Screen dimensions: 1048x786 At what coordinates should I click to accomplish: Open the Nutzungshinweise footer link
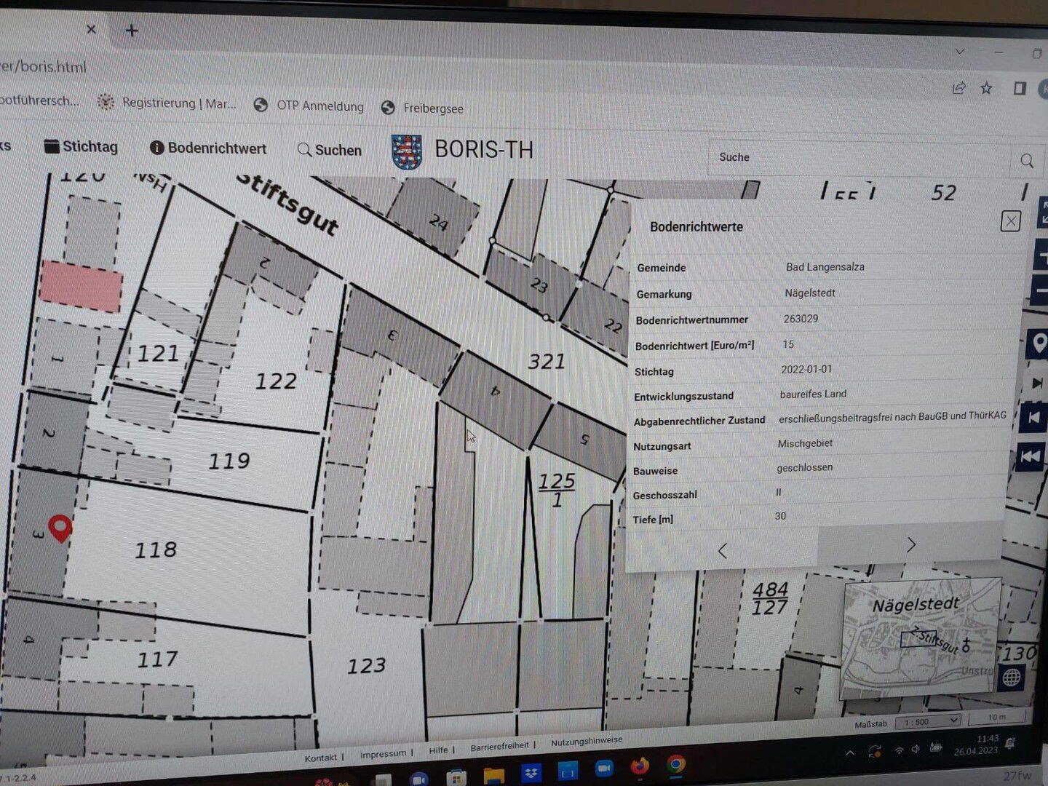click(587, 742)
